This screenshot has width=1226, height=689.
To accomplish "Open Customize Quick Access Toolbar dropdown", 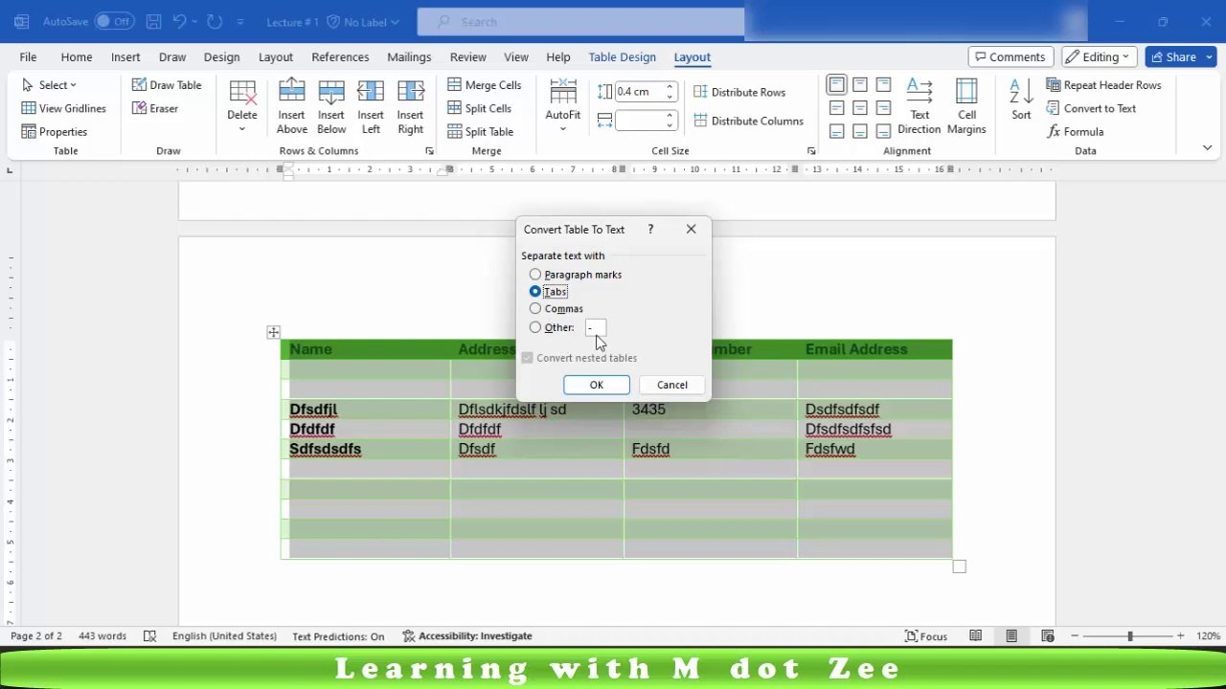I will pyautogui.click(x=240, y=21).
